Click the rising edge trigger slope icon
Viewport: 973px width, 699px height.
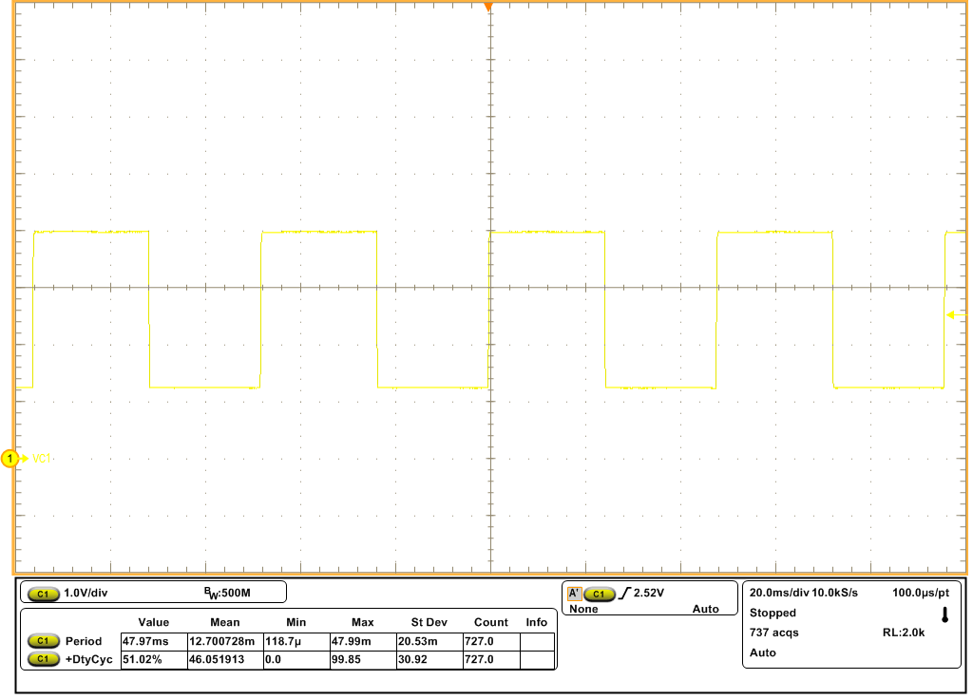click(x=624, y=592)
